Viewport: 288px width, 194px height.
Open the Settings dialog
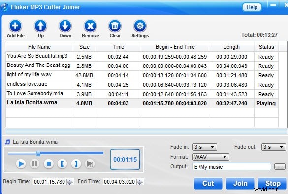pyautogui.click(x=140, y=26)
